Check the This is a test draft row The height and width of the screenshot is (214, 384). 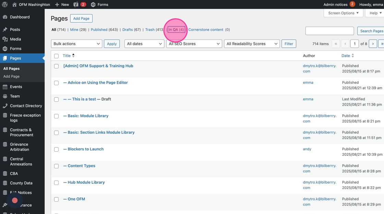click(x=56, y=99)
